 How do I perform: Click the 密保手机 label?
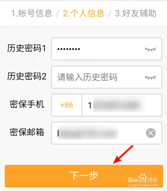pyautogui.click(x=27, y=104)
